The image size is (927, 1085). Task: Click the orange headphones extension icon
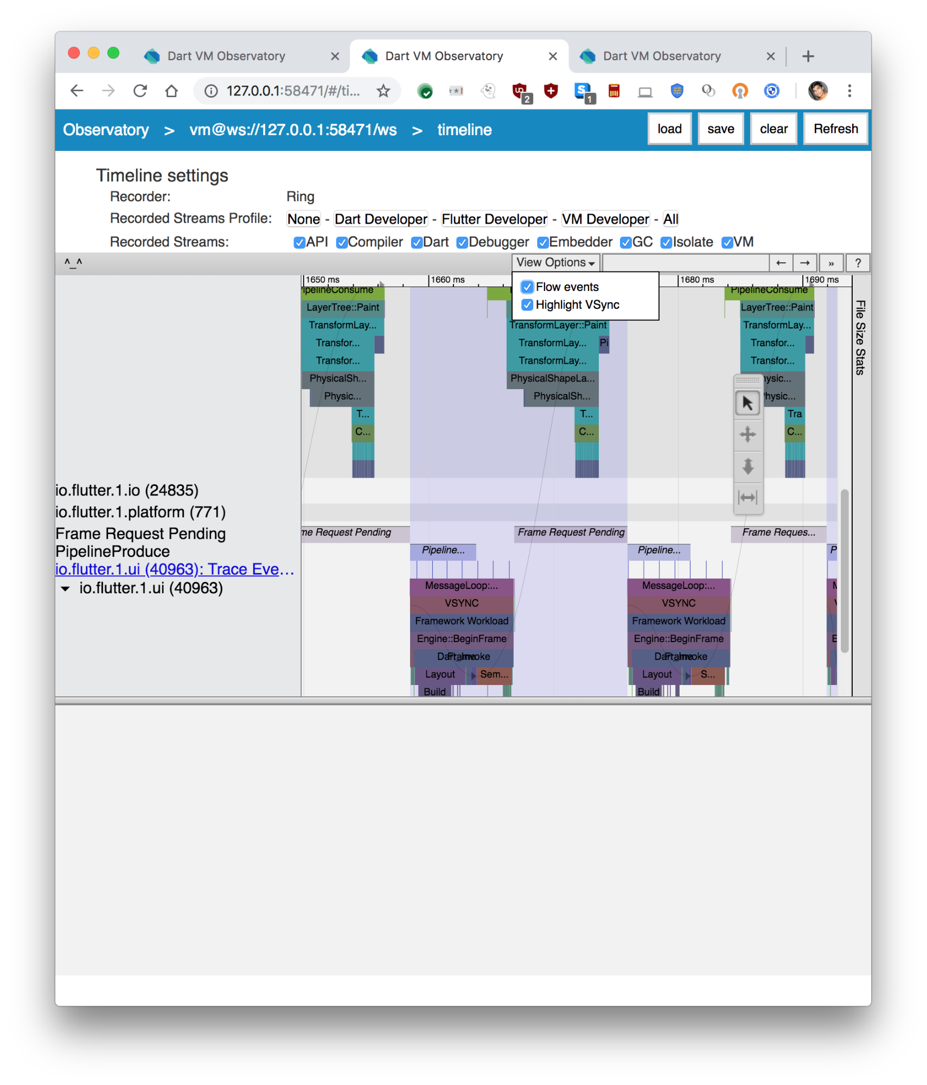point(740,91)
